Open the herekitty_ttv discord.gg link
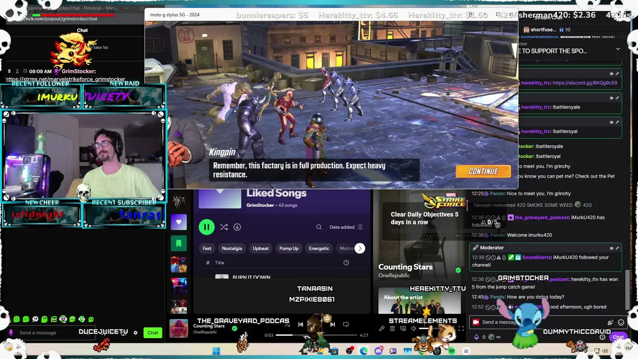This screenshot has height=359, width=638. click(x=585, y=83)
